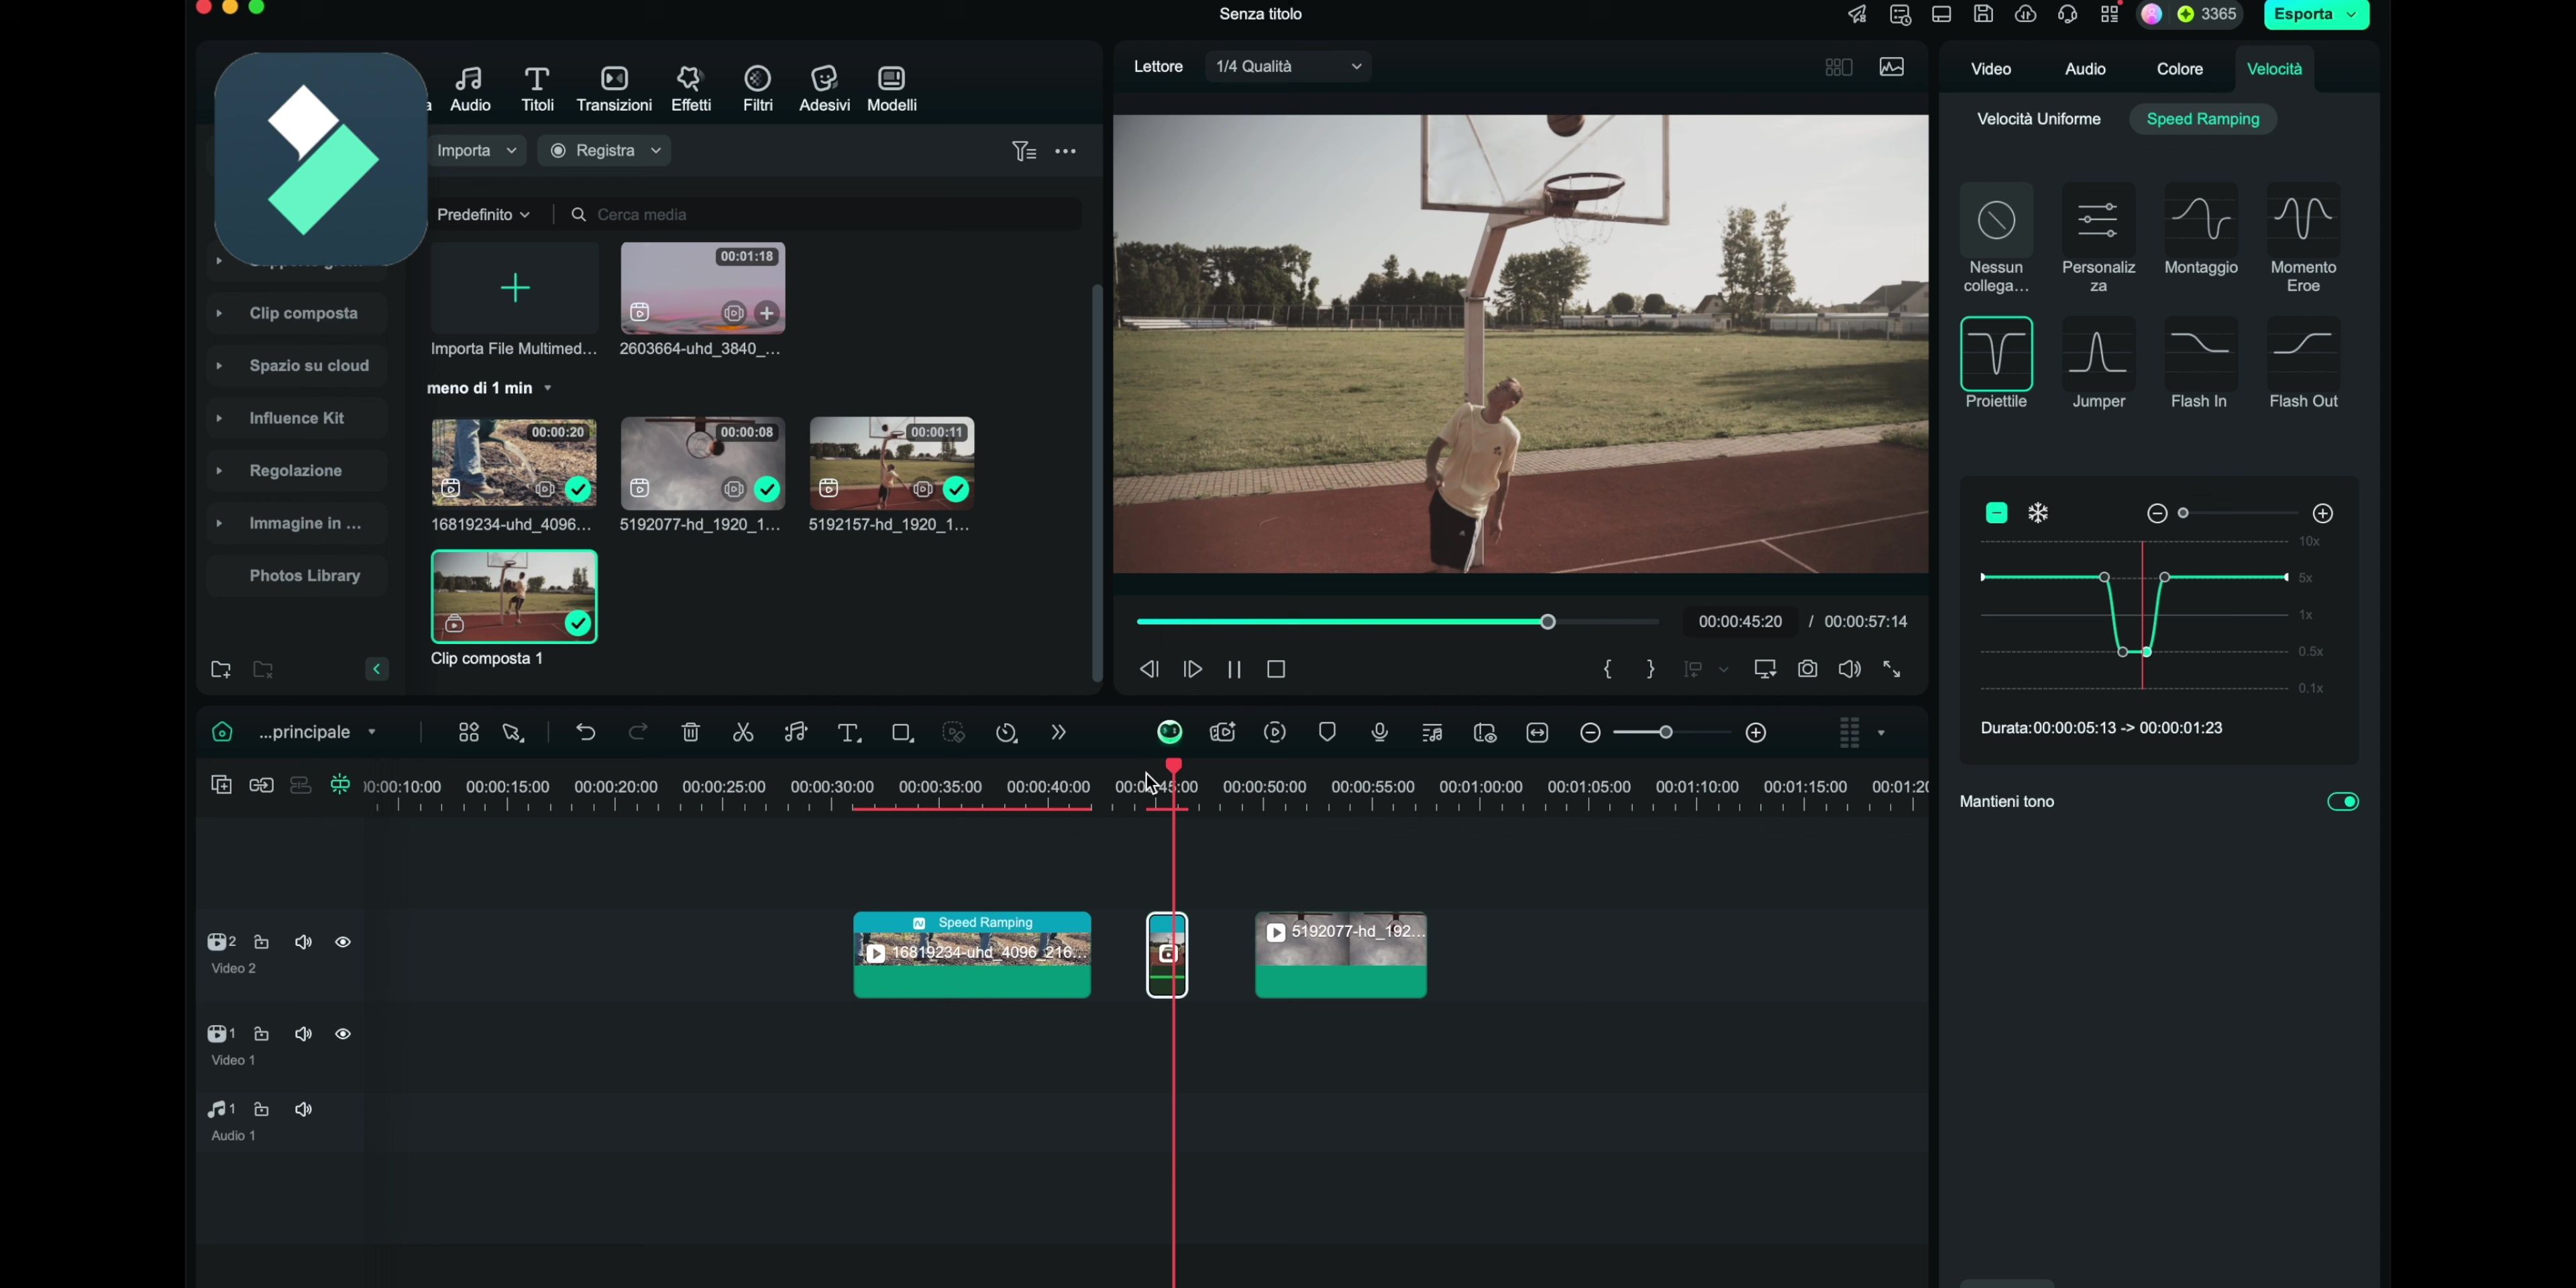Viewport: 2576px width, 1288px height.
Task: Open the Registra dropdown
Action: [x=604, y=150]
